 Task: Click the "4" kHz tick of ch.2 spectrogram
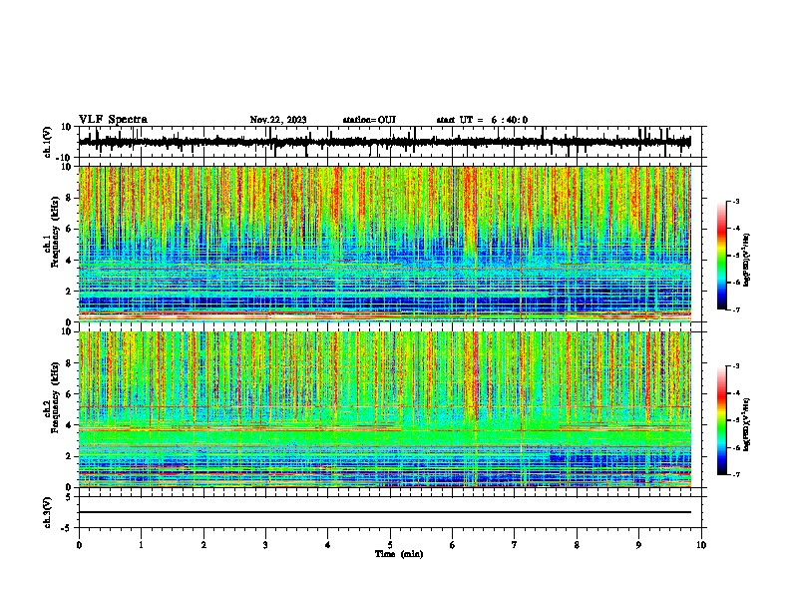(70, 425)
